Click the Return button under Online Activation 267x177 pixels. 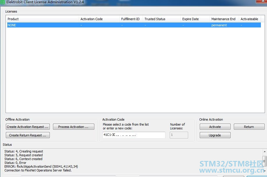(249, 127)
